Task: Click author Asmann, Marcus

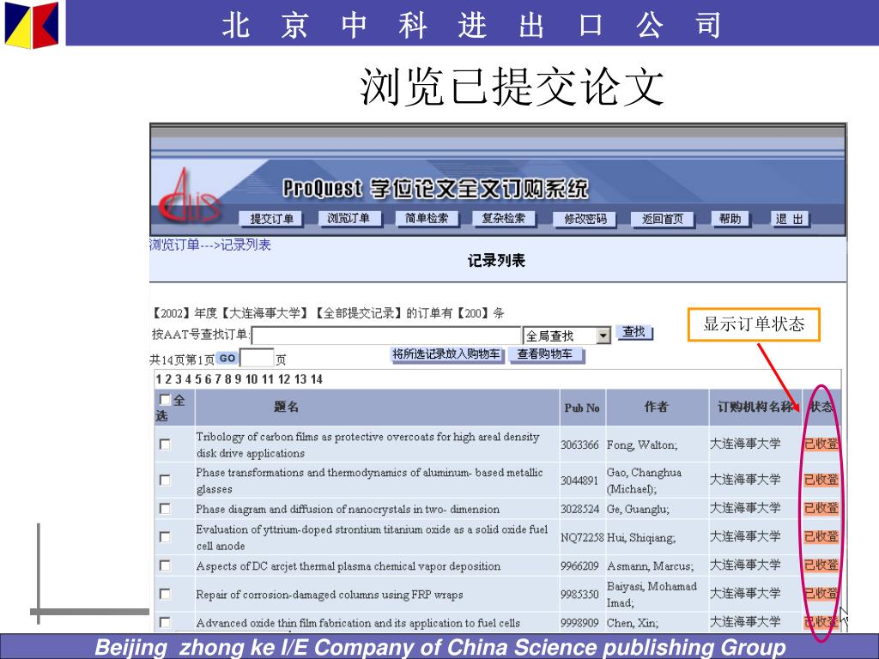Action: [x=651, y=566]
